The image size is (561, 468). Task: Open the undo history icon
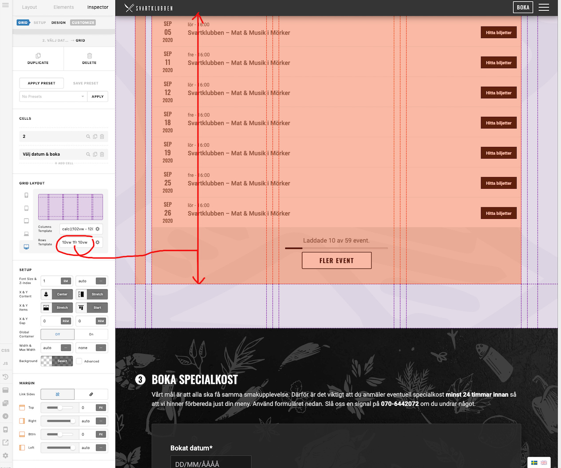pos(5,377)
